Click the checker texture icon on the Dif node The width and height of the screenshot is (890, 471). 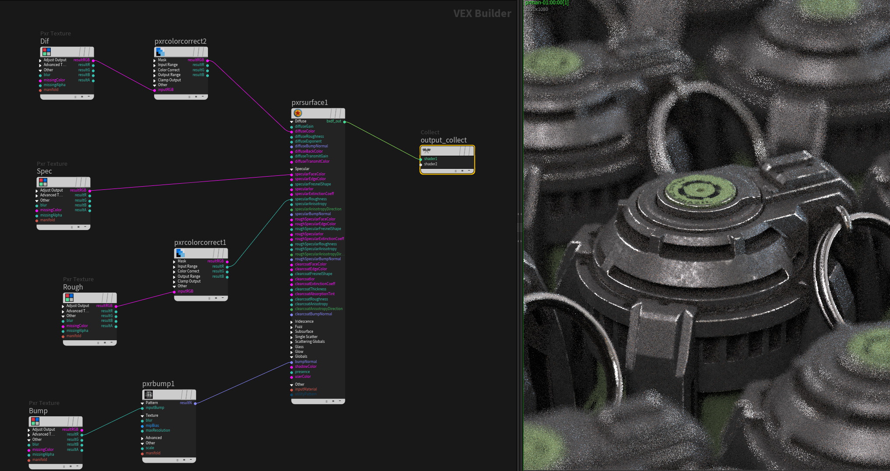coord(47,52)
